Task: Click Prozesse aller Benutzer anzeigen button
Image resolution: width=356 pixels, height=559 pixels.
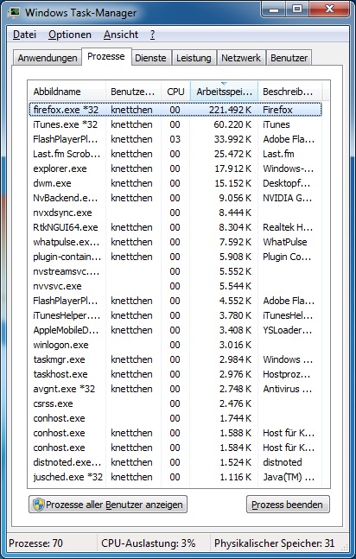Action: coord(108,504)
